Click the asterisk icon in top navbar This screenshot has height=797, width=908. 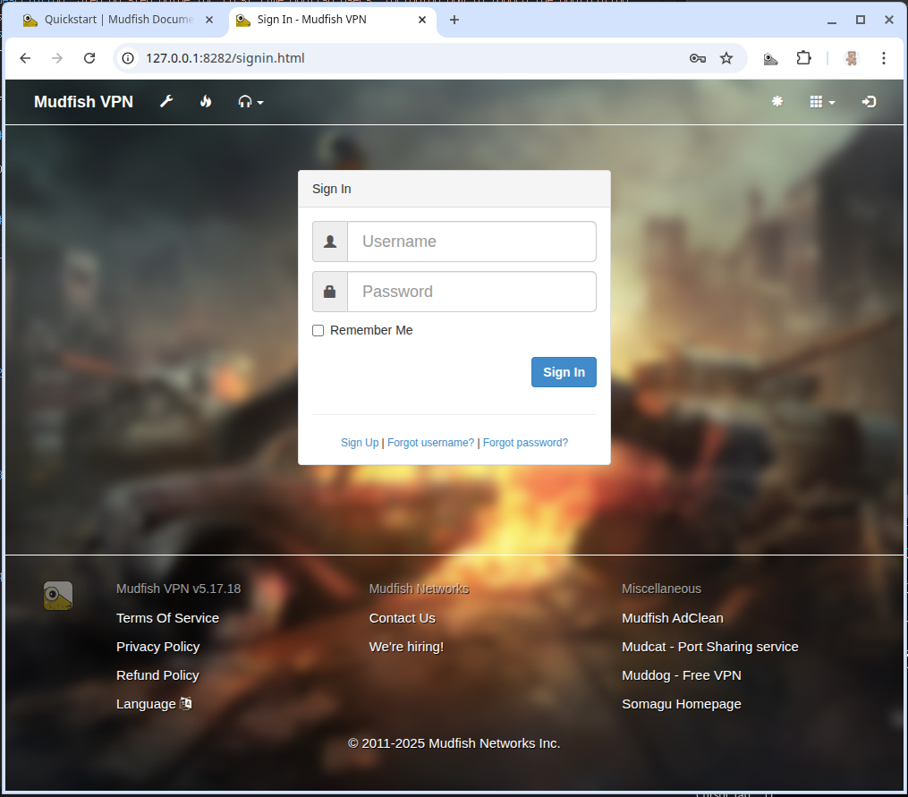[777, 101]
